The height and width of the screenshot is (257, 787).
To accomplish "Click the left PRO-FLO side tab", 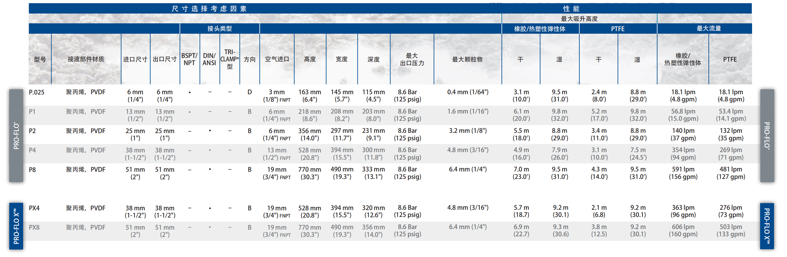I will tap(16, 136).
